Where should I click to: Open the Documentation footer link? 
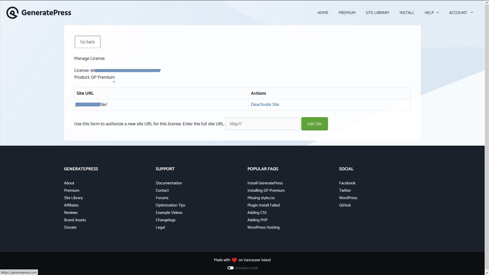pos(169,183)
